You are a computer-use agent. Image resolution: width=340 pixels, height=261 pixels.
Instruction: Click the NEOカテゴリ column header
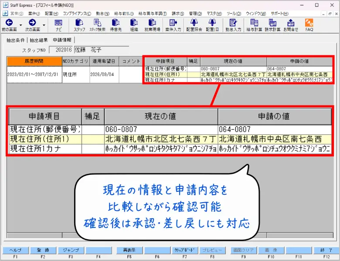point(76,61)
